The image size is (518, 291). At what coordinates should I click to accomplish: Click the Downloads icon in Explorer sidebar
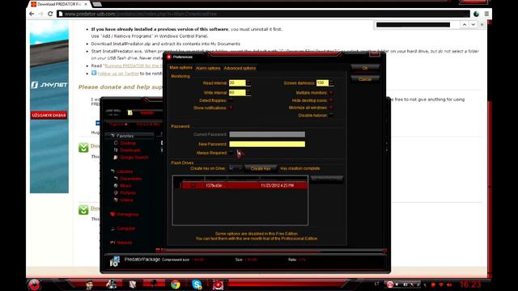pos(116,150)
